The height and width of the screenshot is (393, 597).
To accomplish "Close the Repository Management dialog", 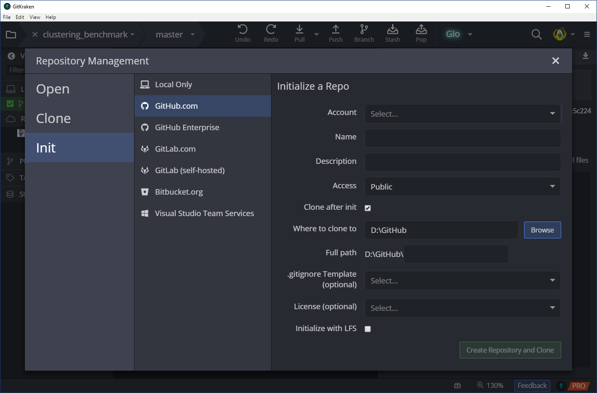I will (556, 61).
